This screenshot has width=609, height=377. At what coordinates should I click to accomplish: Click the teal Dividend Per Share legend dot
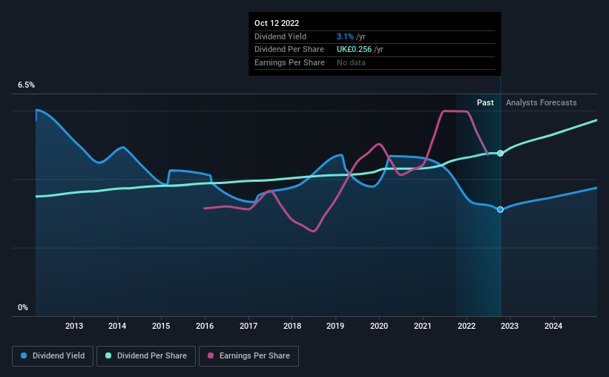[x=108, y=355]
